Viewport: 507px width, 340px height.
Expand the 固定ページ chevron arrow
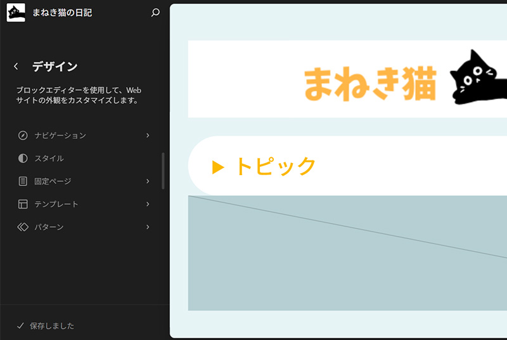(x=148, y=181)
